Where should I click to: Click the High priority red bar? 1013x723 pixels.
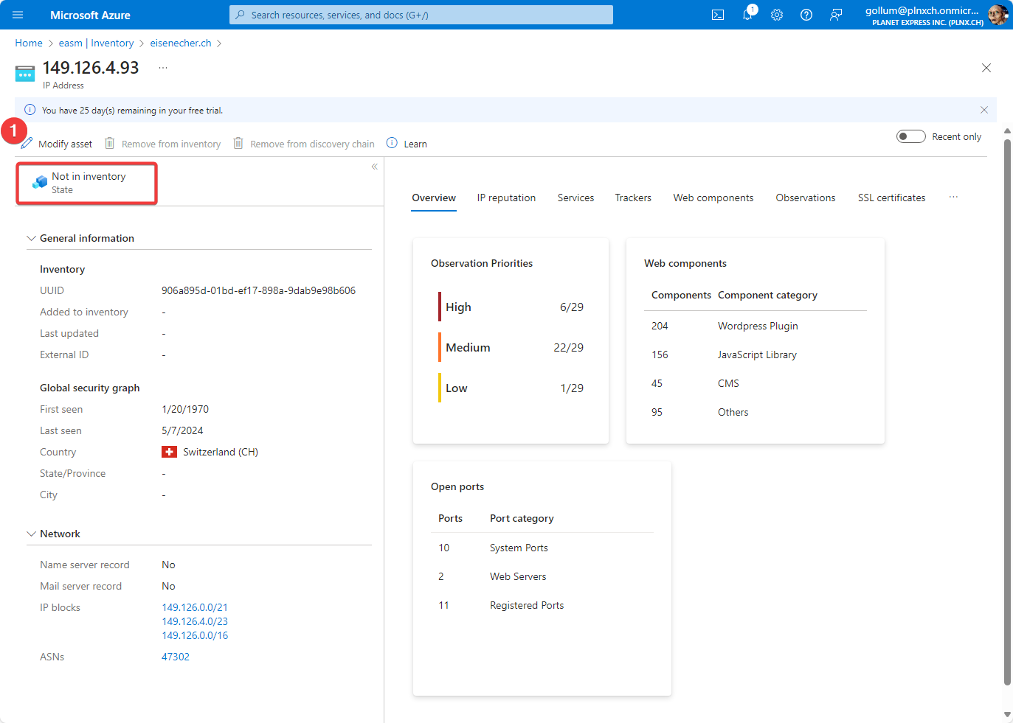pos(440,307)
